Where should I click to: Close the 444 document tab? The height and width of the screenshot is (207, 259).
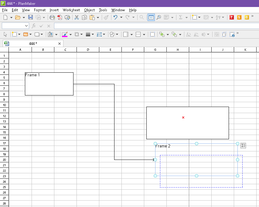point(60,43)
